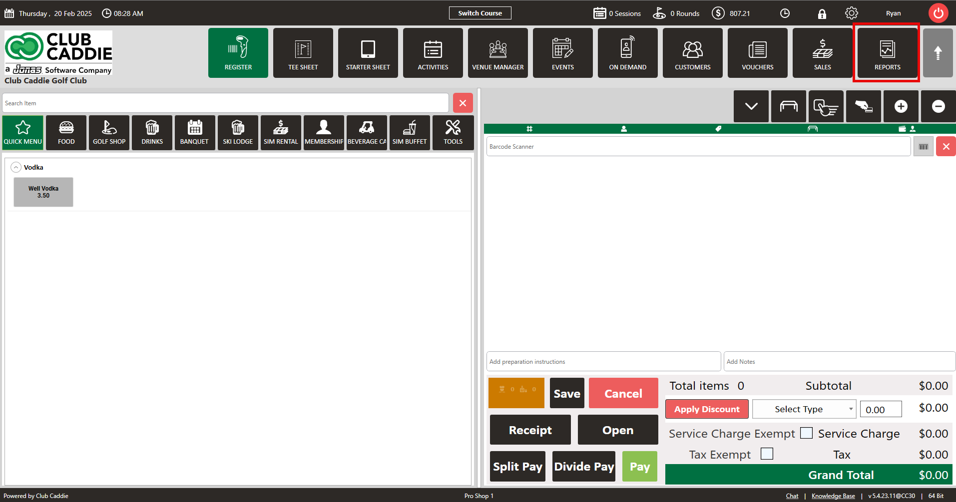Select the Food category
Viewport: 956px width, 502px height.
(66, 133)
